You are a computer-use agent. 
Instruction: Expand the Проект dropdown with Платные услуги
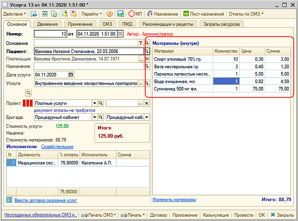[94, 103]
